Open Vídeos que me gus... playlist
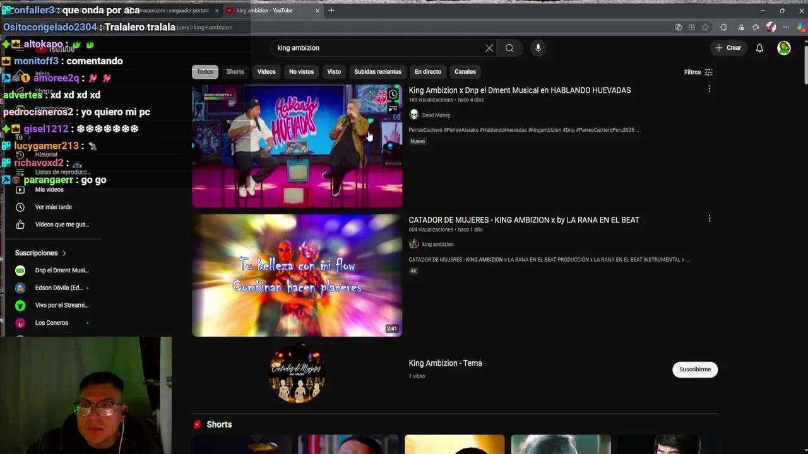Image resolution: width=808 pixels, height=454 pixels. (62, 224)
